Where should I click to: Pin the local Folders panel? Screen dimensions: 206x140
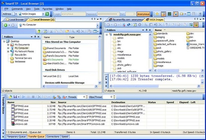coord(35,37)
